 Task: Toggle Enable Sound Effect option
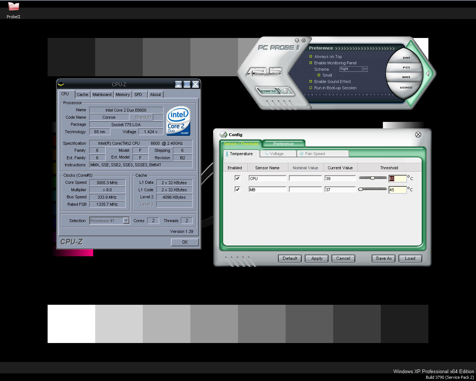tap(311, 81)
